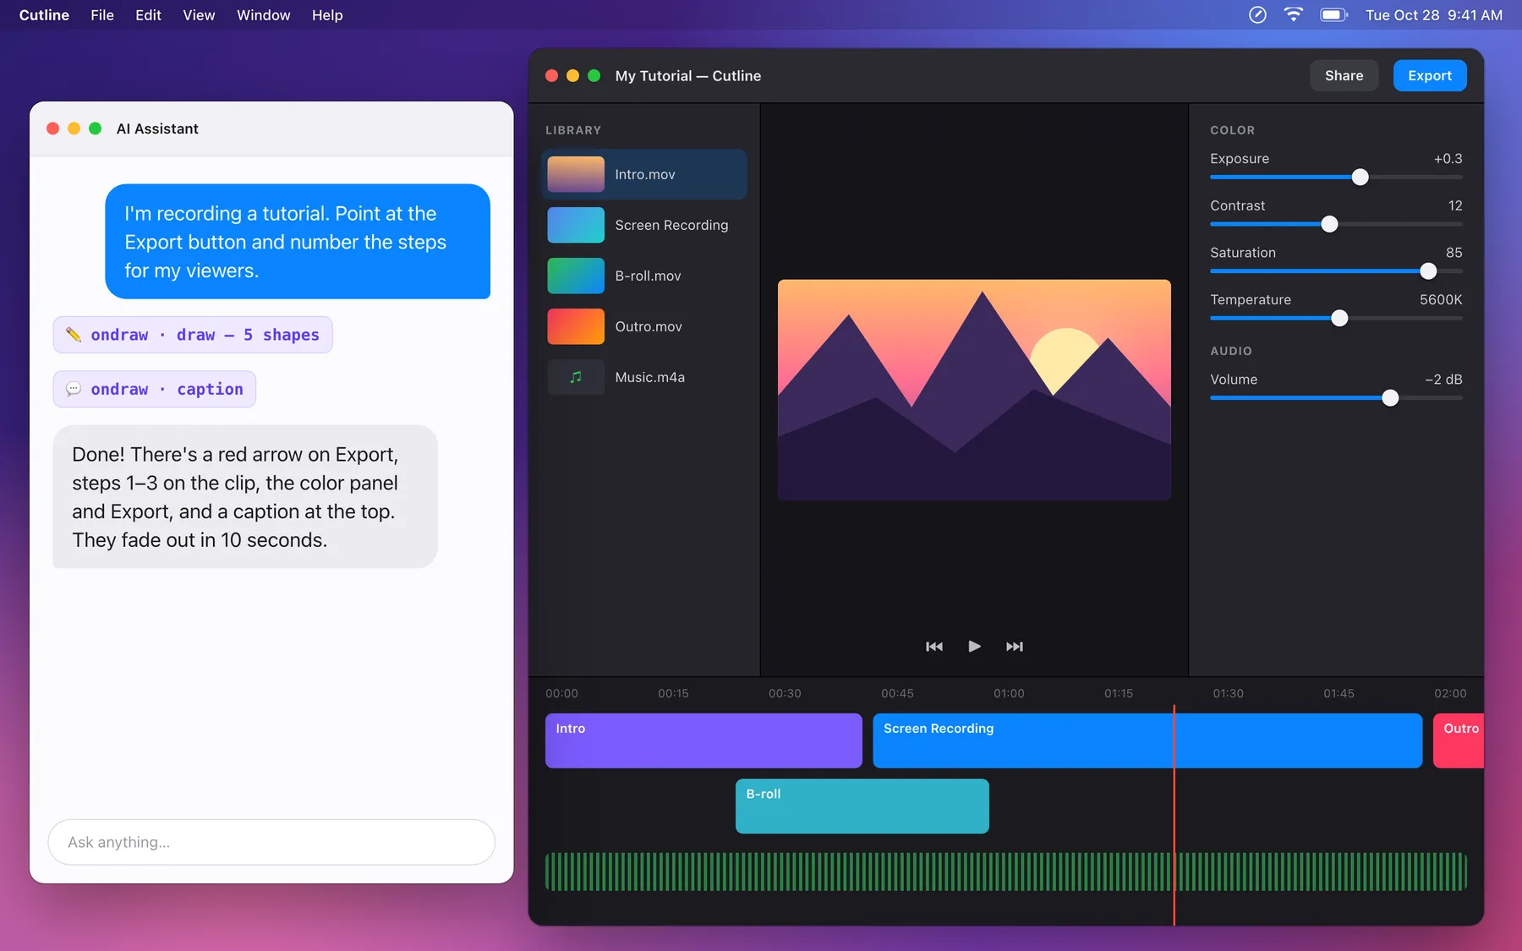Open the Edit menu
The width and height of the screenshot is (1522, 951).
pos(148,15)
